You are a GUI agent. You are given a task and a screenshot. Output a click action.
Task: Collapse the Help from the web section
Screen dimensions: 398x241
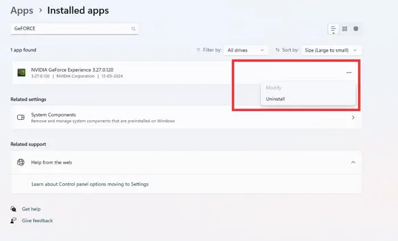(353, 162)
